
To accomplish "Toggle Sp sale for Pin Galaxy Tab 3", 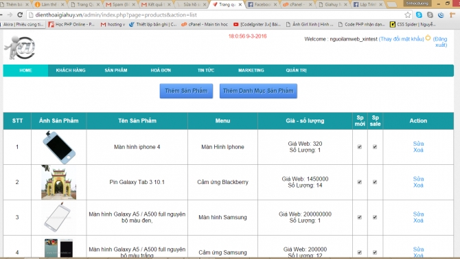I will coord(375,182).
